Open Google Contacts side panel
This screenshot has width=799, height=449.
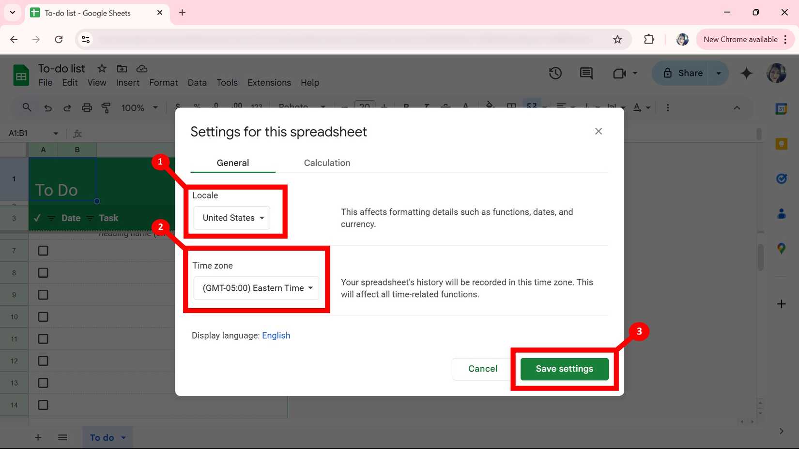pyautogui.click(x=782, y=213)
